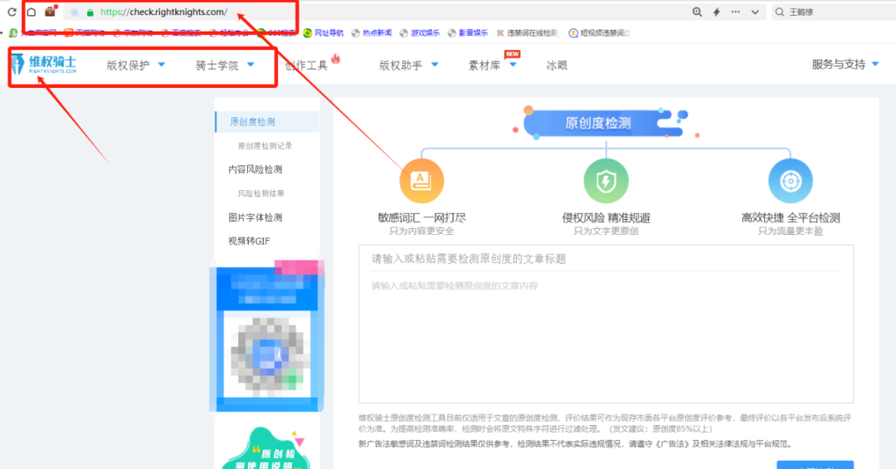Expand the arrow next to 骑士学院
The height and width of the screenshot is (469, 896).
251,65
